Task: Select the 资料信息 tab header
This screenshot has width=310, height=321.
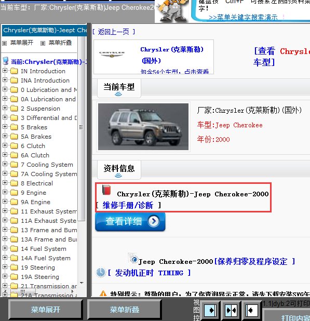Action: pos(119,170)
